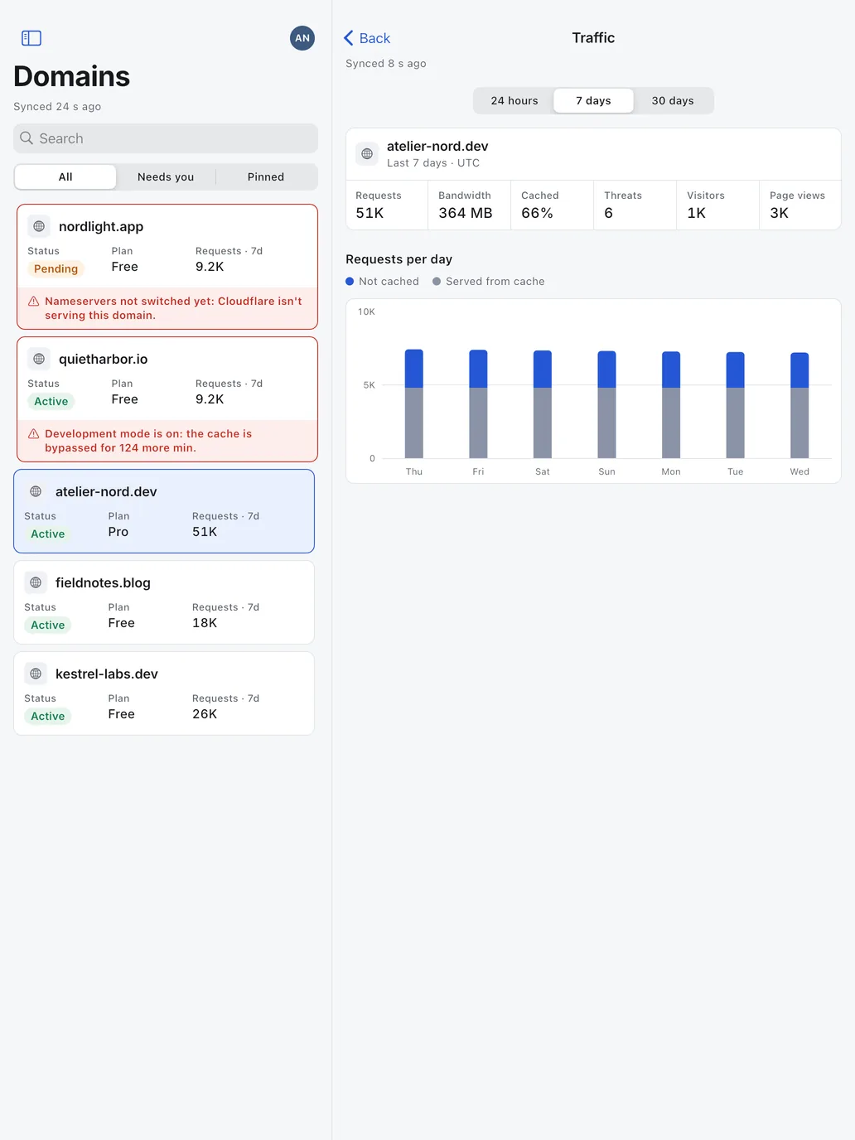This screenshot has width=855, height=1140.
Task: Switch range to 30 days
Action: coord(673,100)
